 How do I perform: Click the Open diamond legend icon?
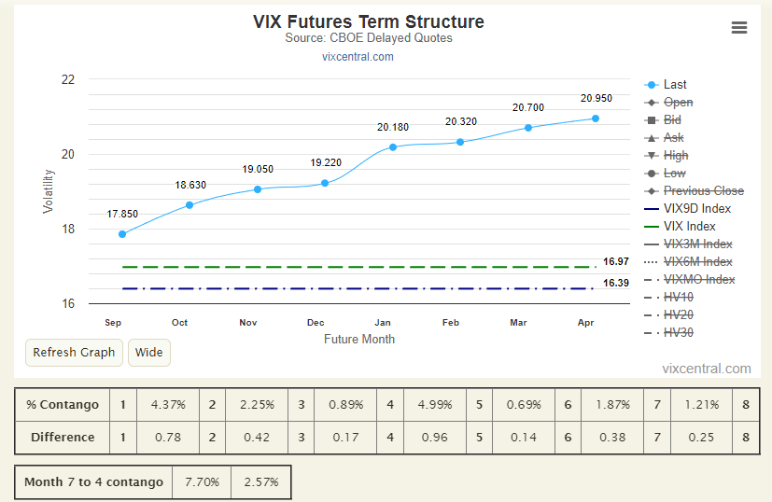[x=652, y=103]
